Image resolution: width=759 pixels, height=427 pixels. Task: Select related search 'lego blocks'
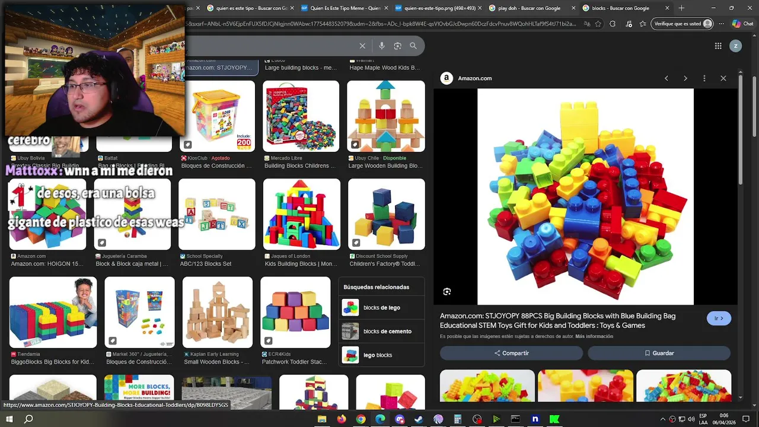point(381,355)
